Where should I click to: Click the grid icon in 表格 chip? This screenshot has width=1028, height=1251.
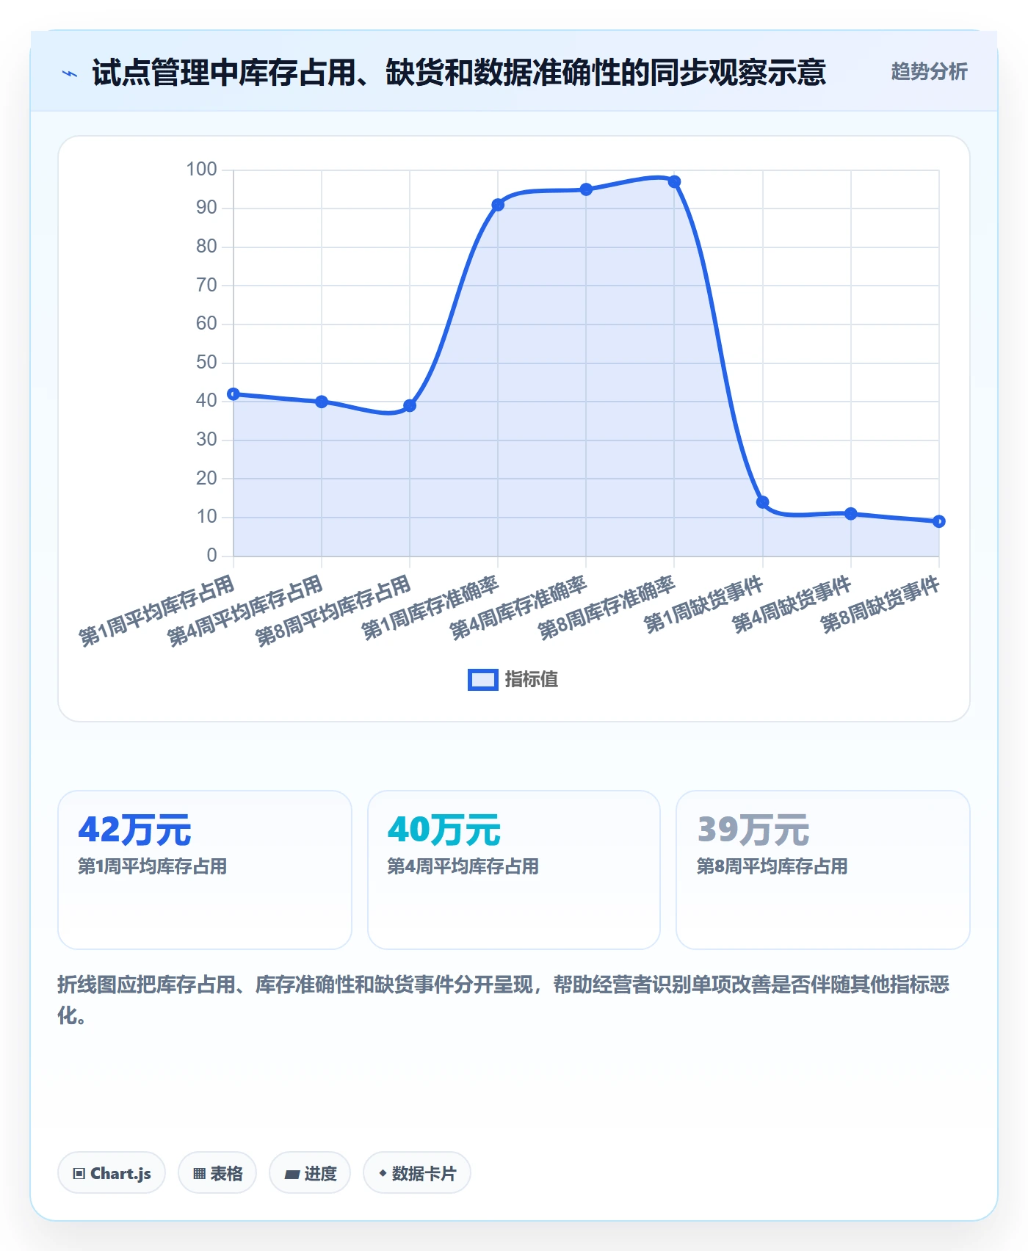click(199, 1173)
